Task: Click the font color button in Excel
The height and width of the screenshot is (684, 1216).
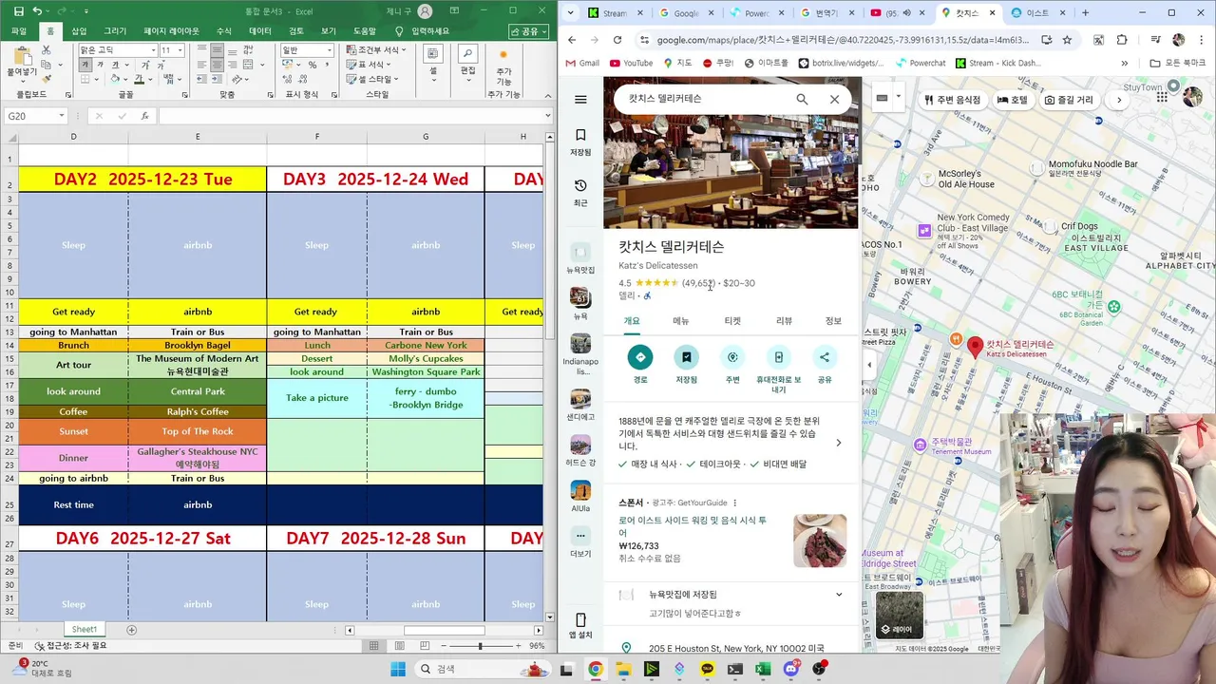Action: (139, 80)
